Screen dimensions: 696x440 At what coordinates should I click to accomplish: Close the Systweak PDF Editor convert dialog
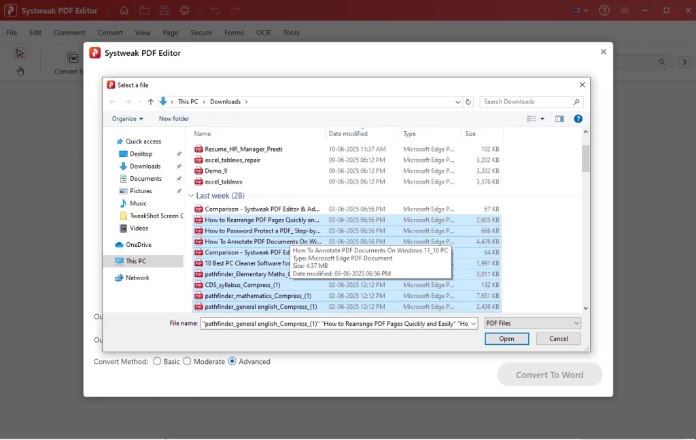pos(604,52)
